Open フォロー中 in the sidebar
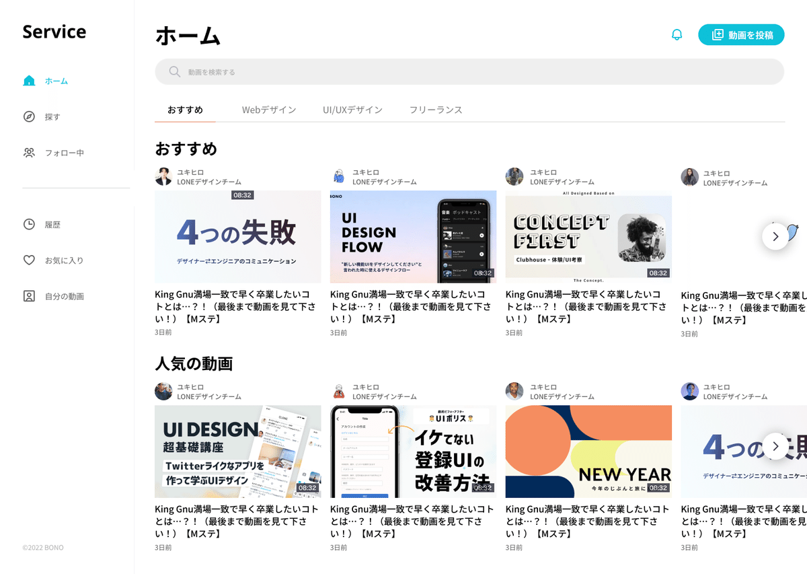Screen dimensions: 807x574 coord(65,153)
